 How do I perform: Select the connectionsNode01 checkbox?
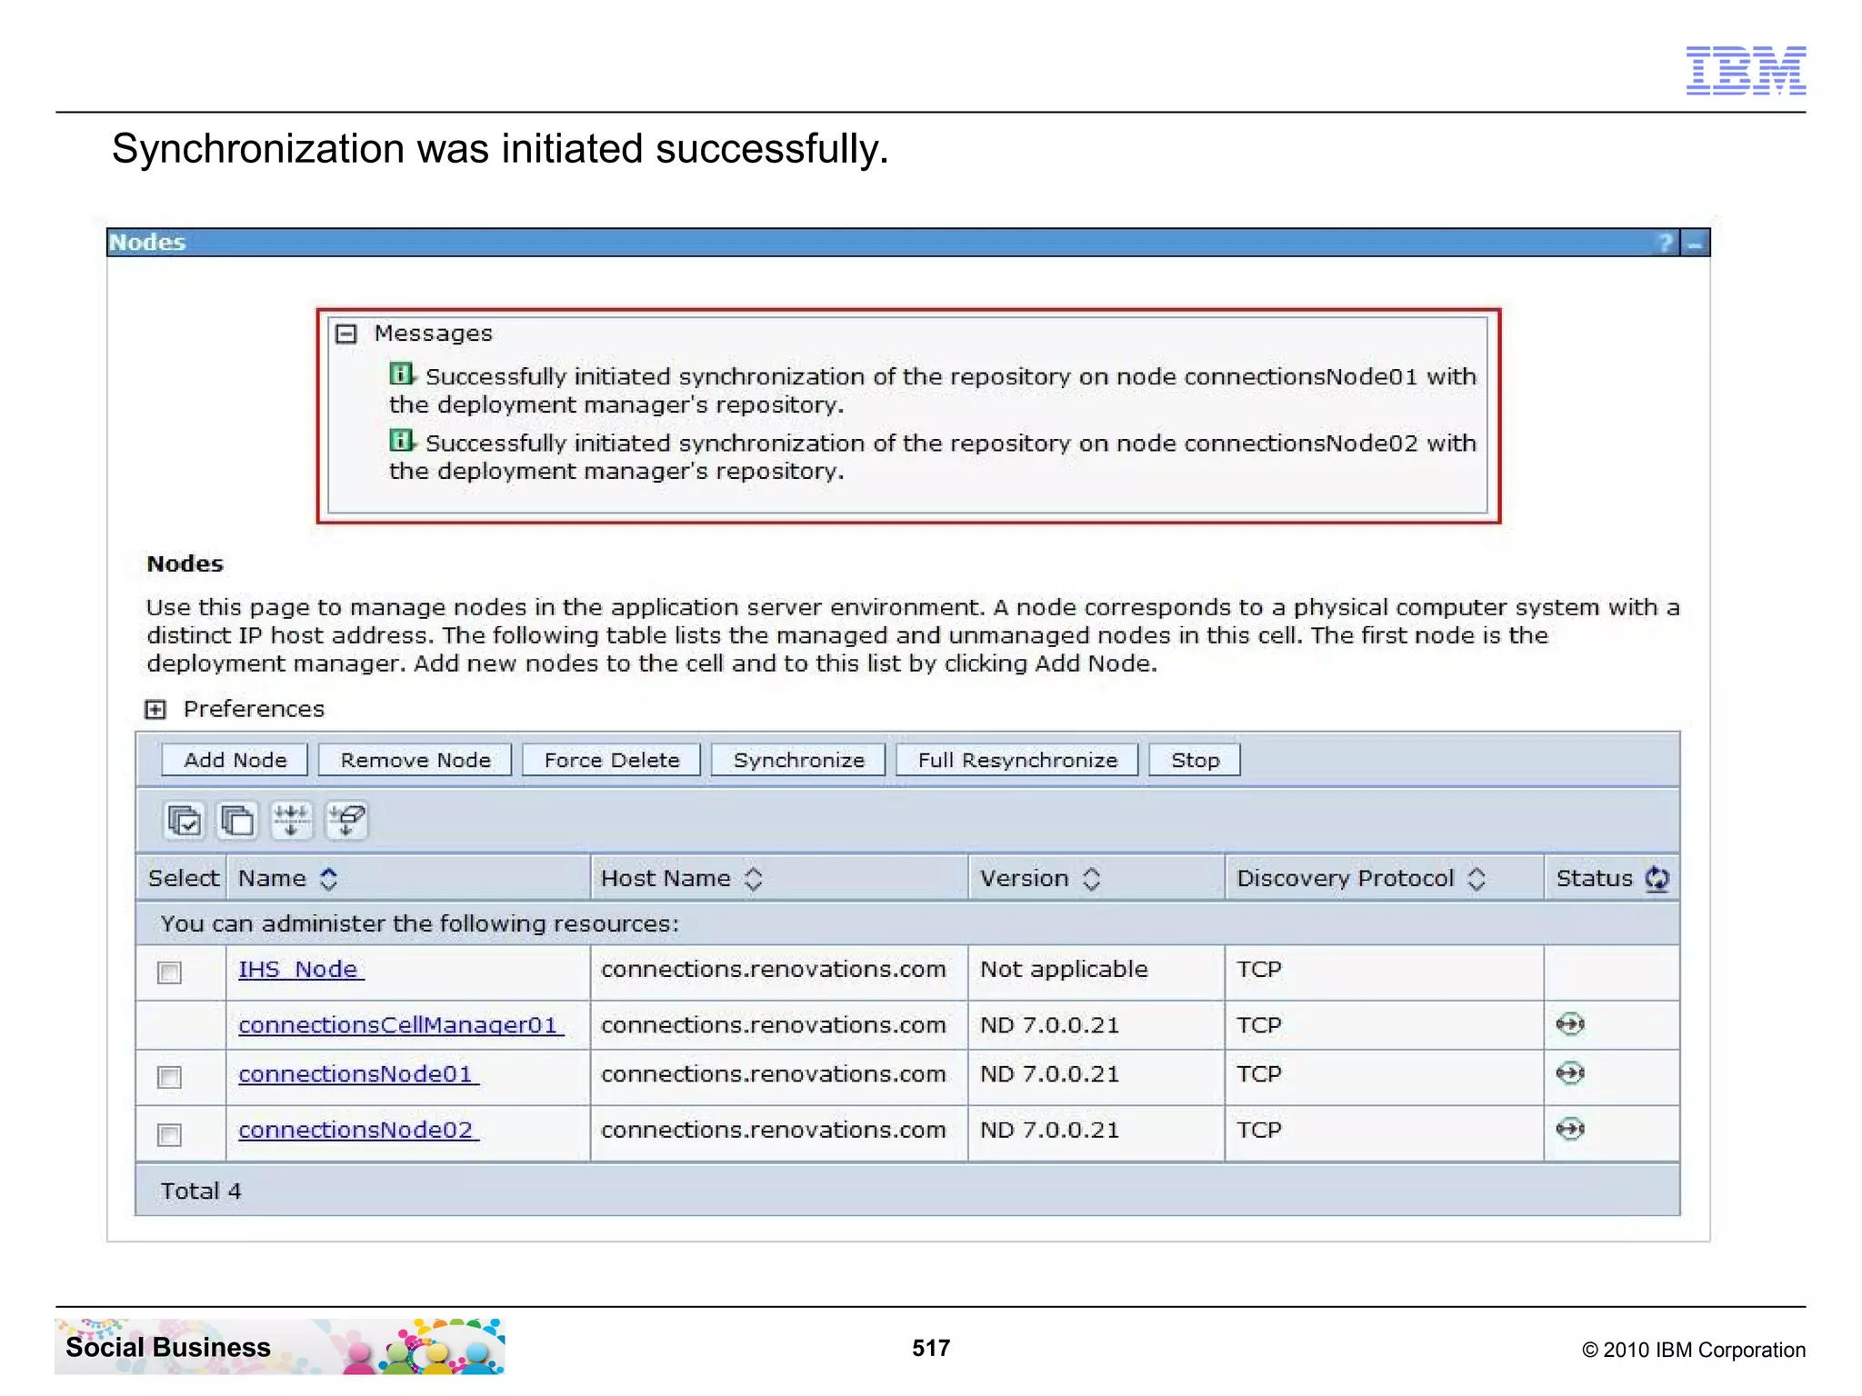coord(169,1077)
